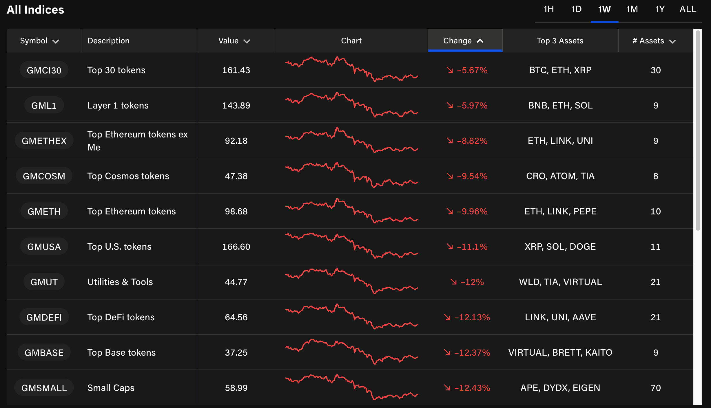Click the GMUSA sparkline chart
711x408 pixels.
pos(351,246)
